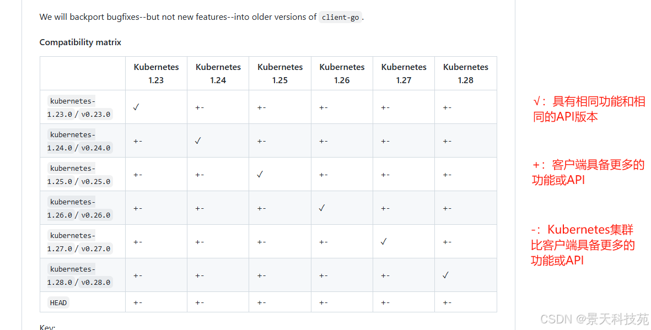Image resolution: width=651 pixels, height=330 pixels.
Task: Select the kubernetes-1.27.0 / v0.27.0 row label
Action: coord(79,242)
